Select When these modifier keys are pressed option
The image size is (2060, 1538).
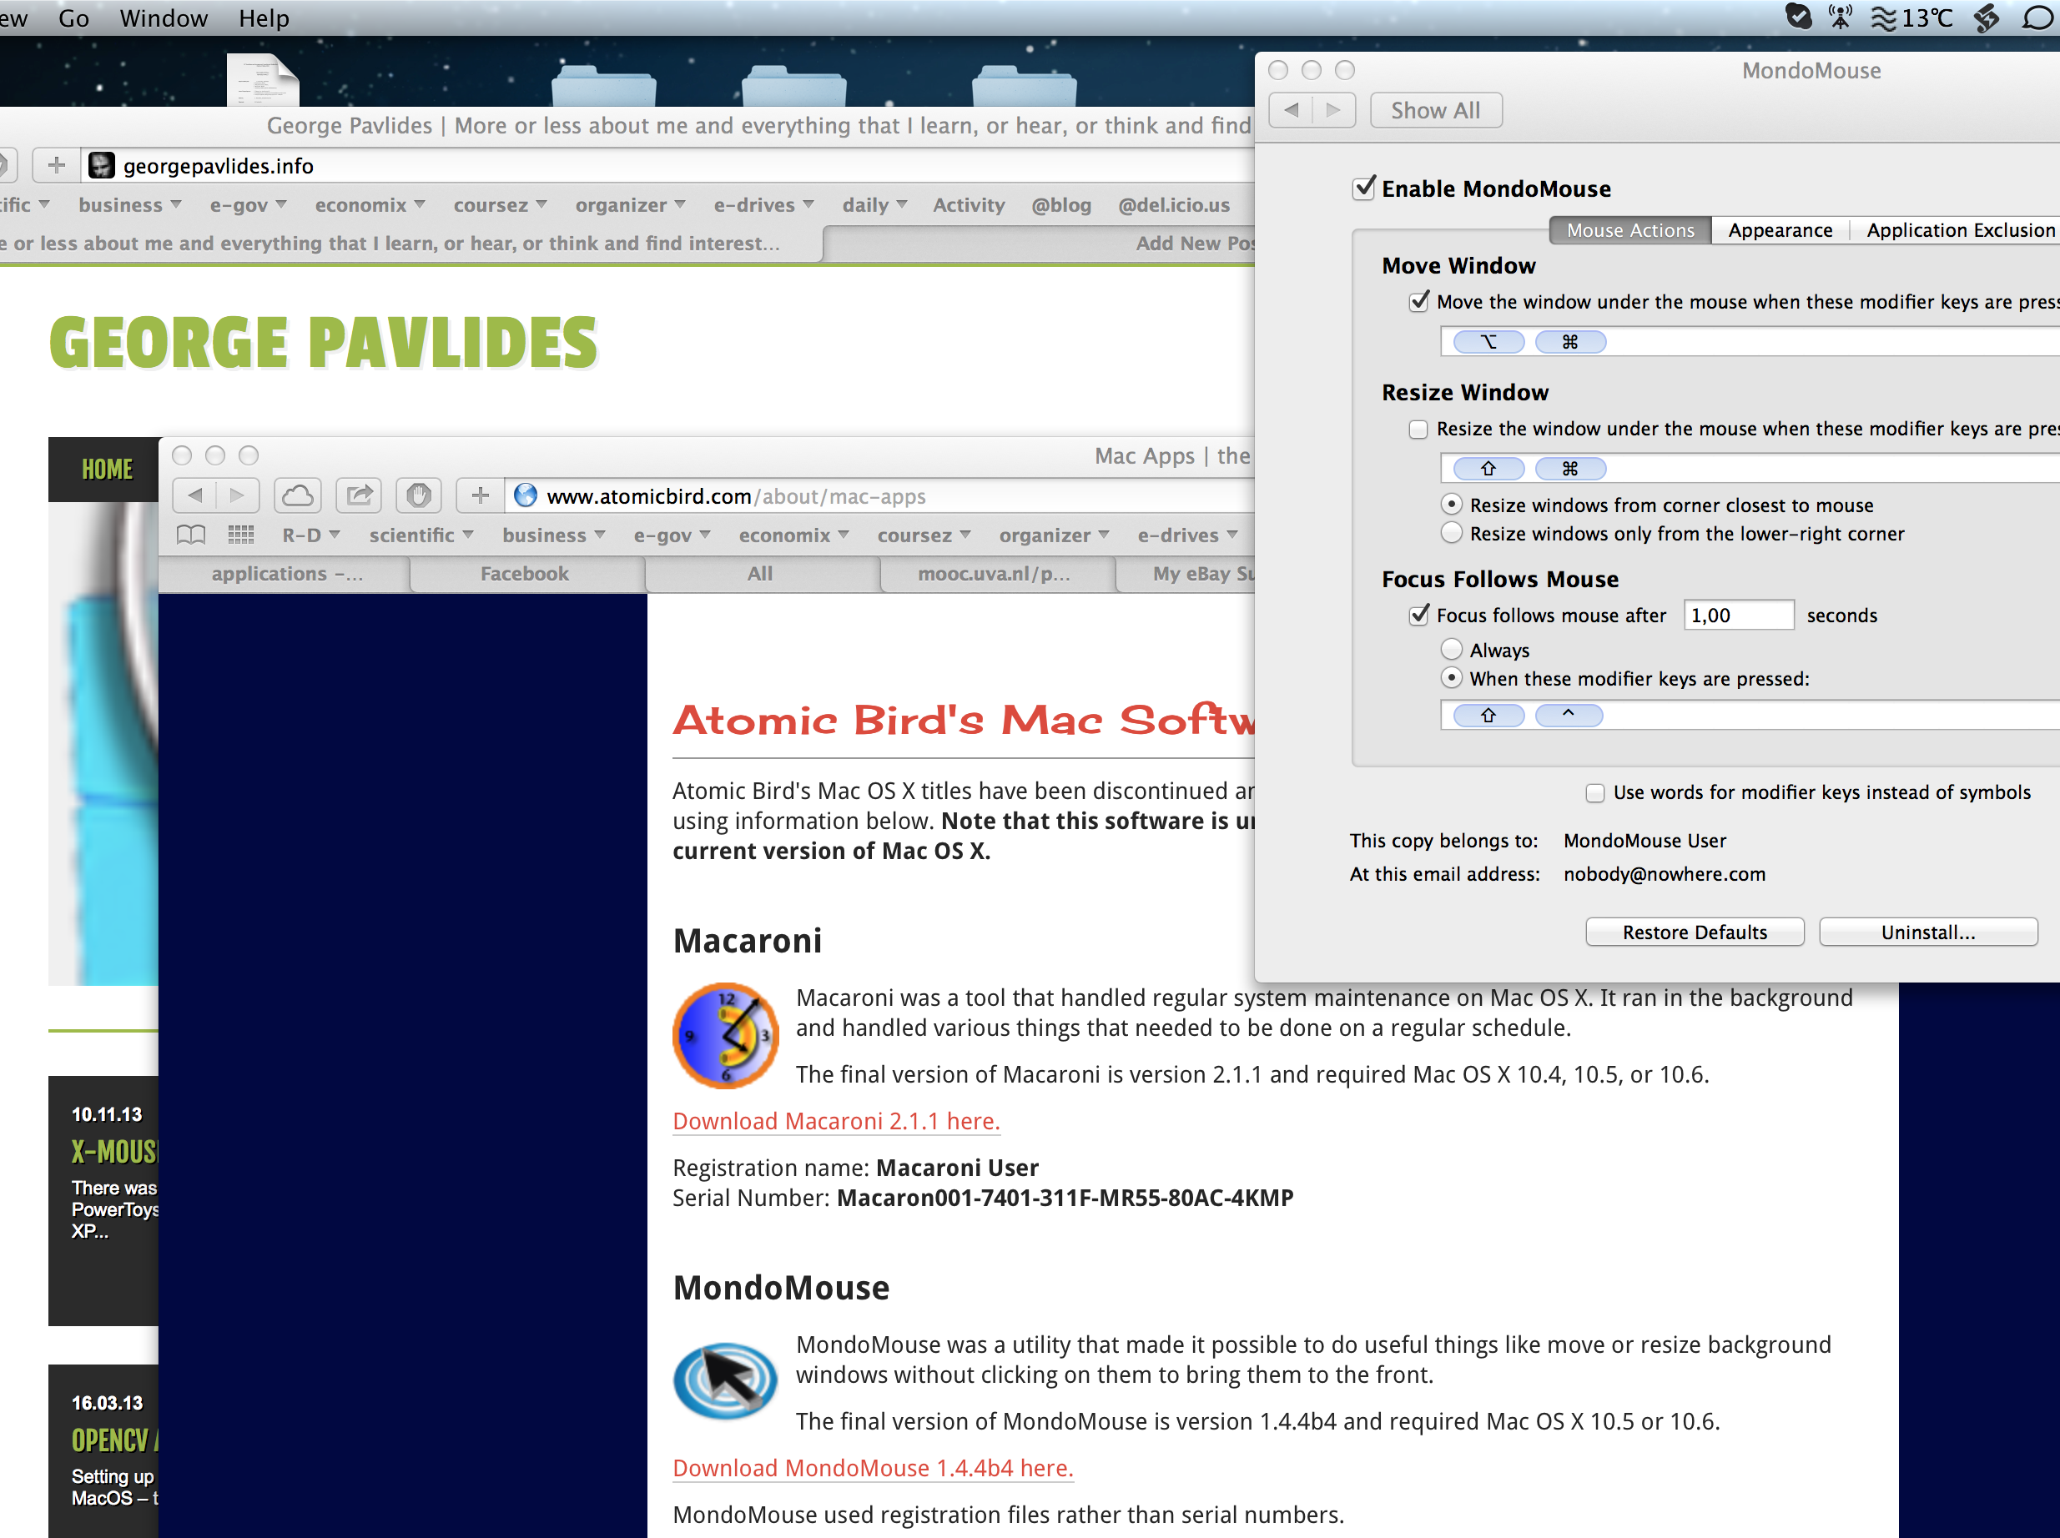point(1451,678)
